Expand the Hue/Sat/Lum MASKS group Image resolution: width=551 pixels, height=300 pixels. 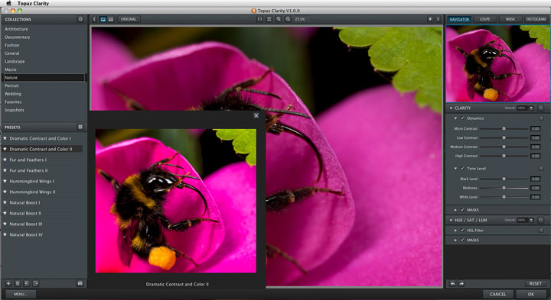pos(456,240)
